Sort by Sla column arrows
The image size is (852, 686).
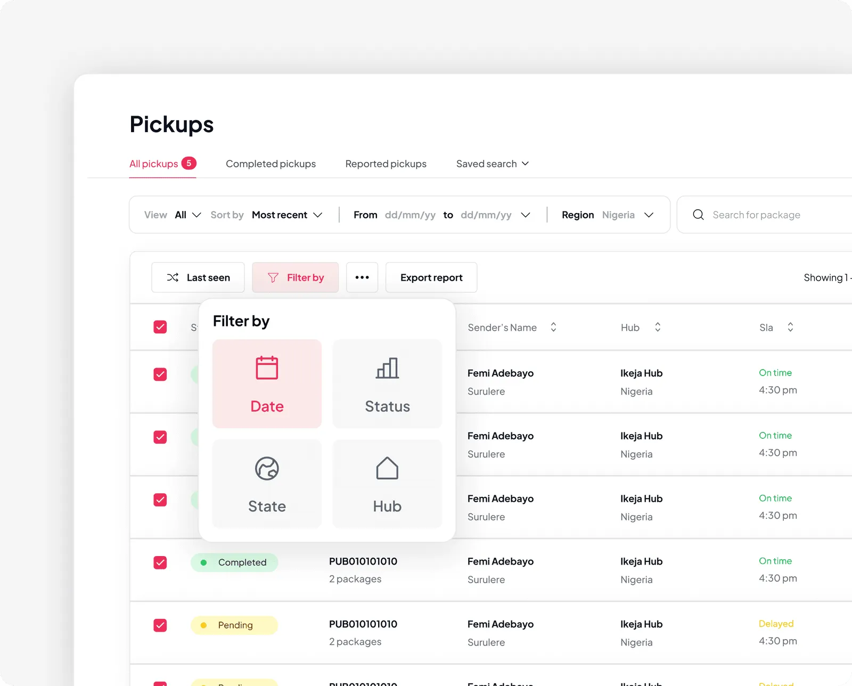(x=790, y=327)
